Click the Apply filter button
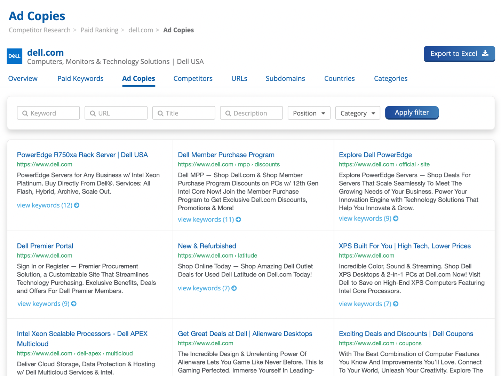This screenshot has width=501, height=376. coord(412,112)
